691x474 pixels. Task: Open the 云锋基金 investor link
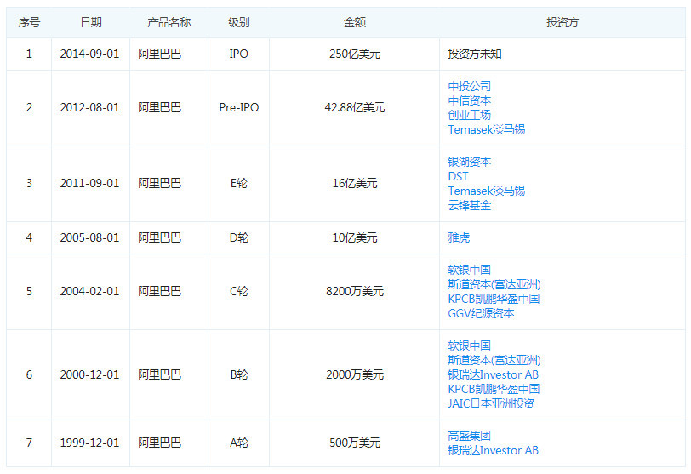coord(470,205)
